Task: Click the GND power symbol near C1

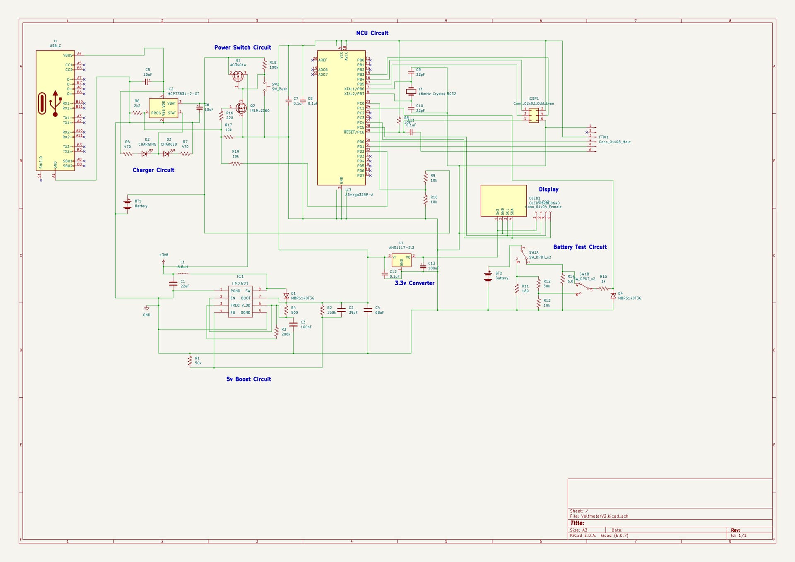Action: 147,309
